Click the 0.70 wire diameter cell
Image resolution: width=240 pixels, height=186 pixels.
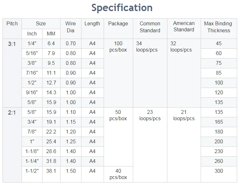[70, 44]
